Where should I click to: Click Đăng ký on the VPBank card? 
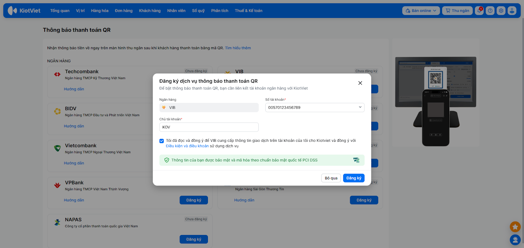(194, 200)
